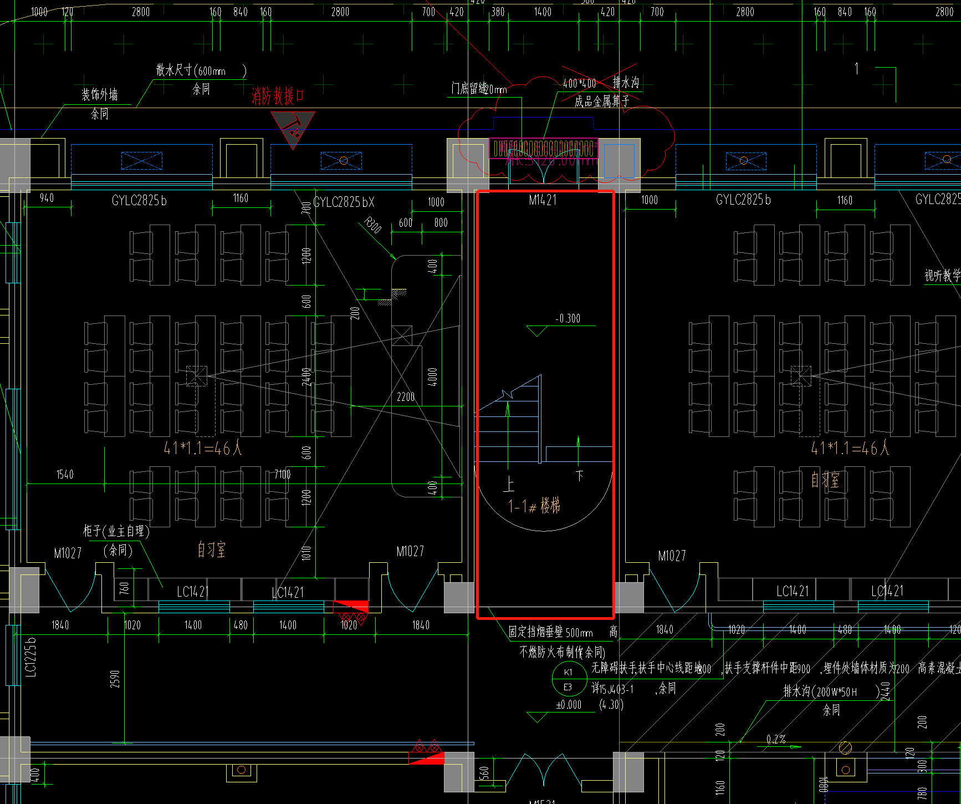Select the 7100 dimension text

tap(283, 475)
